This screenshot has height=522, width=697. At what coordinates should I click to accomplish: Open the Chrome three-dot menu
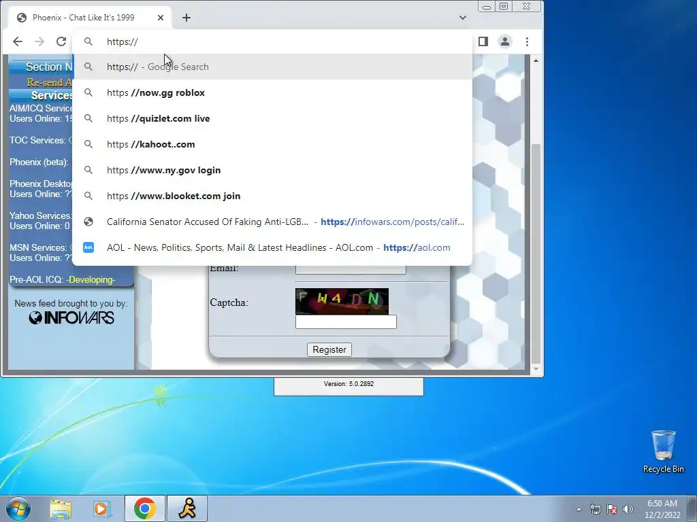click(x=528, y=41)
